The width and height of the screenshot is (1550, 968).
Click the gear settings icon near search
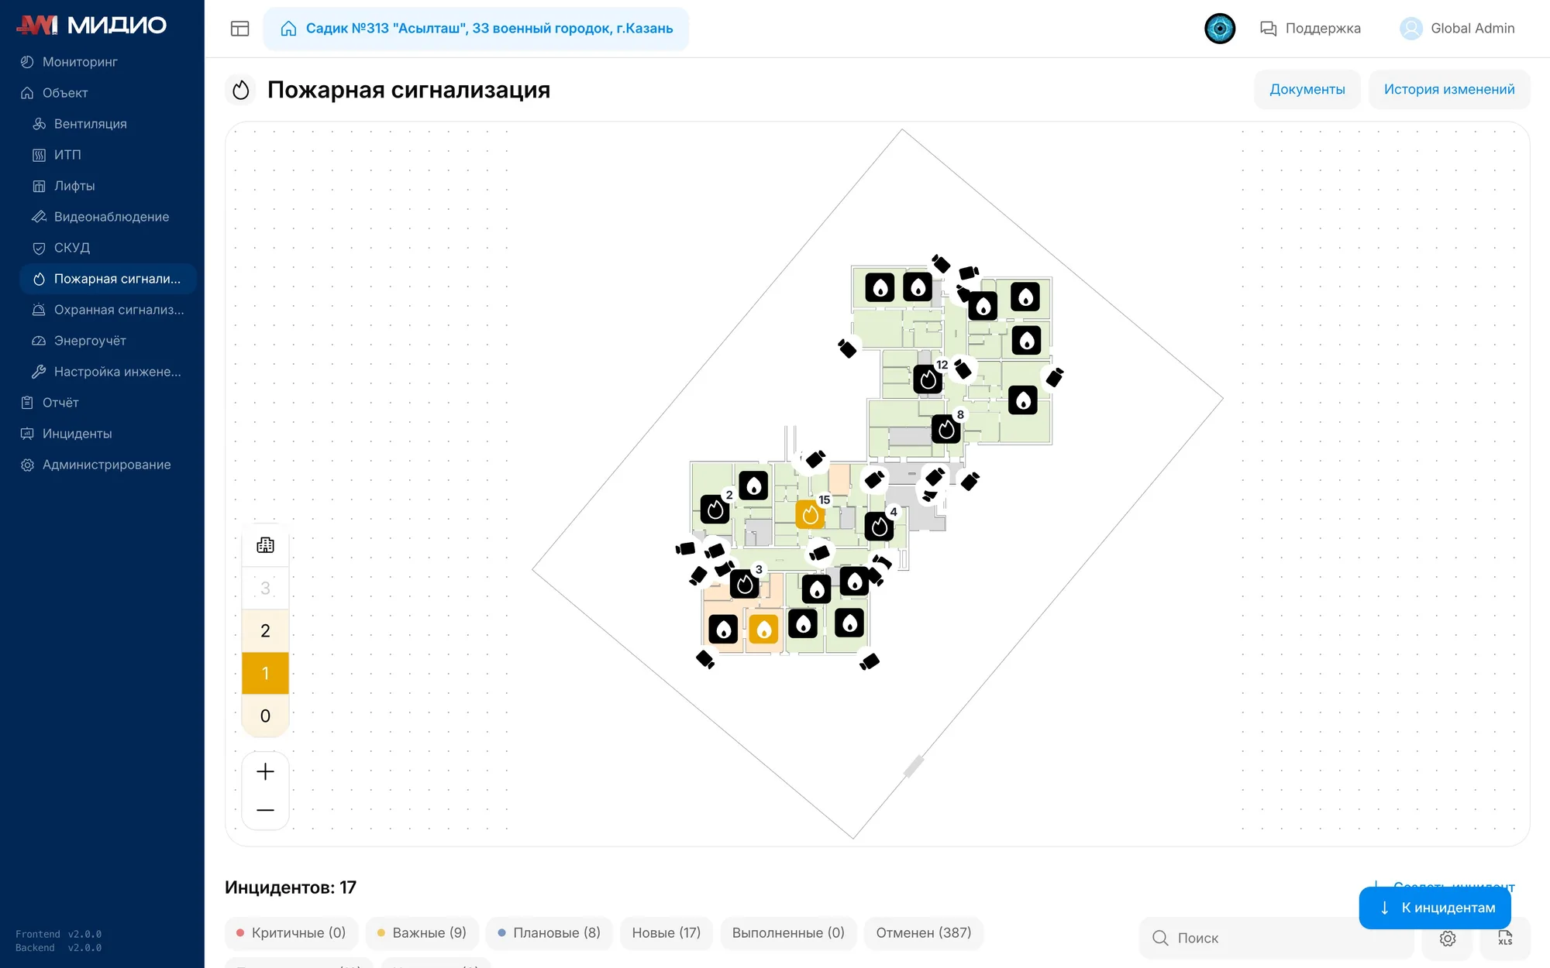1447,938
